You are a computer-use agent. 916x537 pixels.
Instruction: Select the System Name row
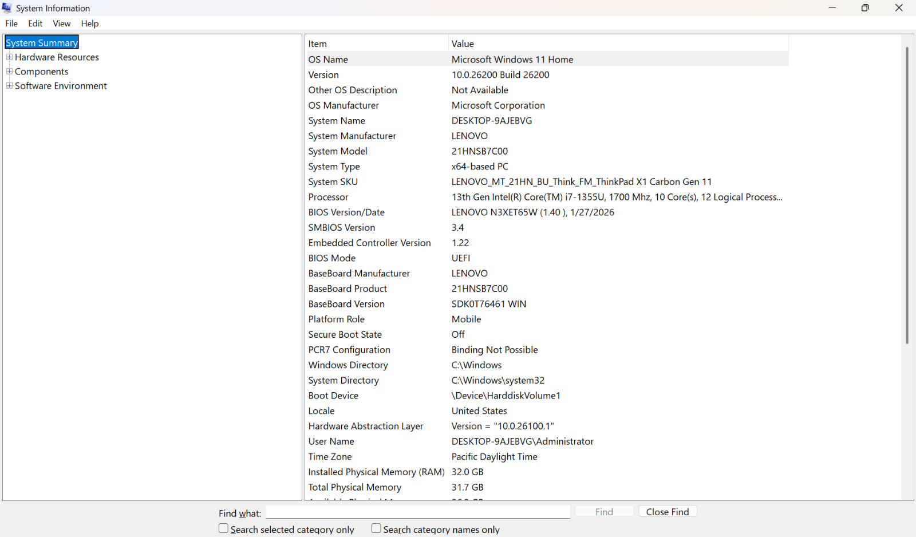(x=548, y=121)
